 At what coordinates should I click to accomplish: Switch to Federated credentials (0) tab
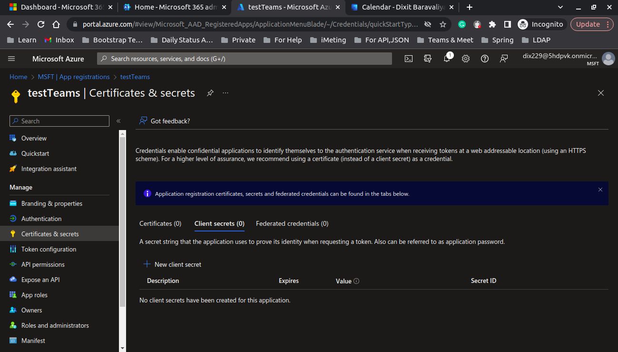click(292, 223)
